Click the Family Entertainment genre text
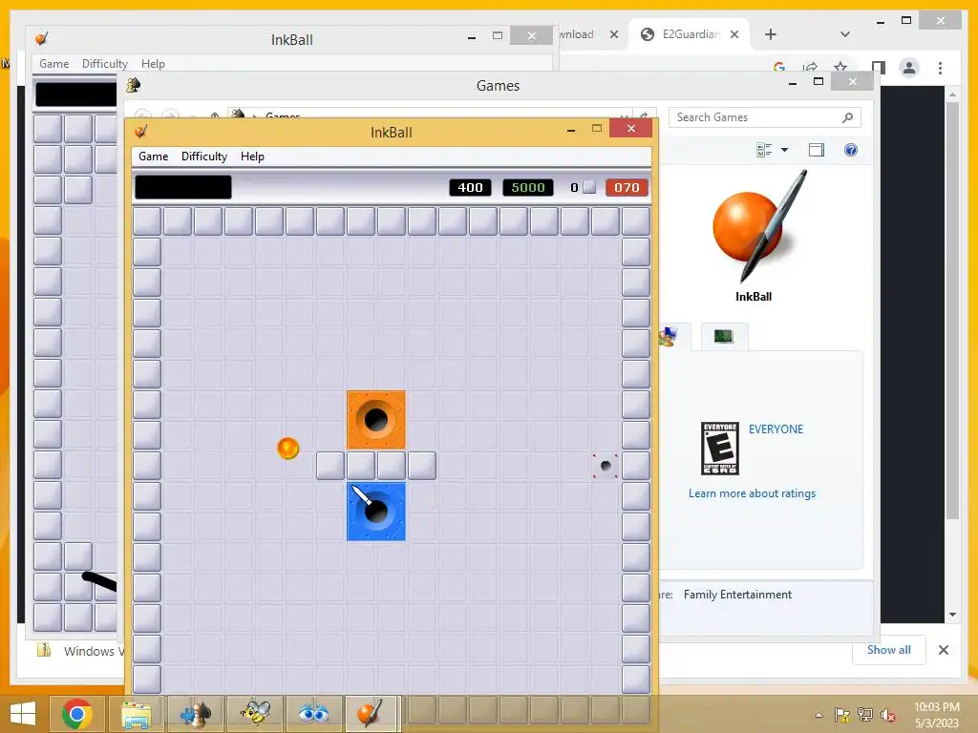 [738, 595]
